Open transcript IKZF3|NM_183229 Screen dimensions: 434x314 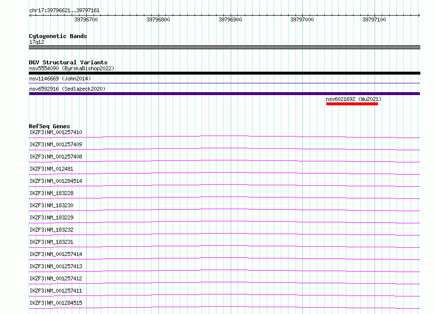point(52,217)
